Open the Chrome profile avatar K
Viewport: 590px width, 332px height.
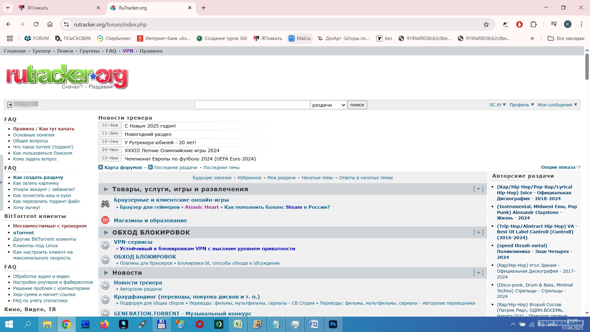click(x=568, y=24)
